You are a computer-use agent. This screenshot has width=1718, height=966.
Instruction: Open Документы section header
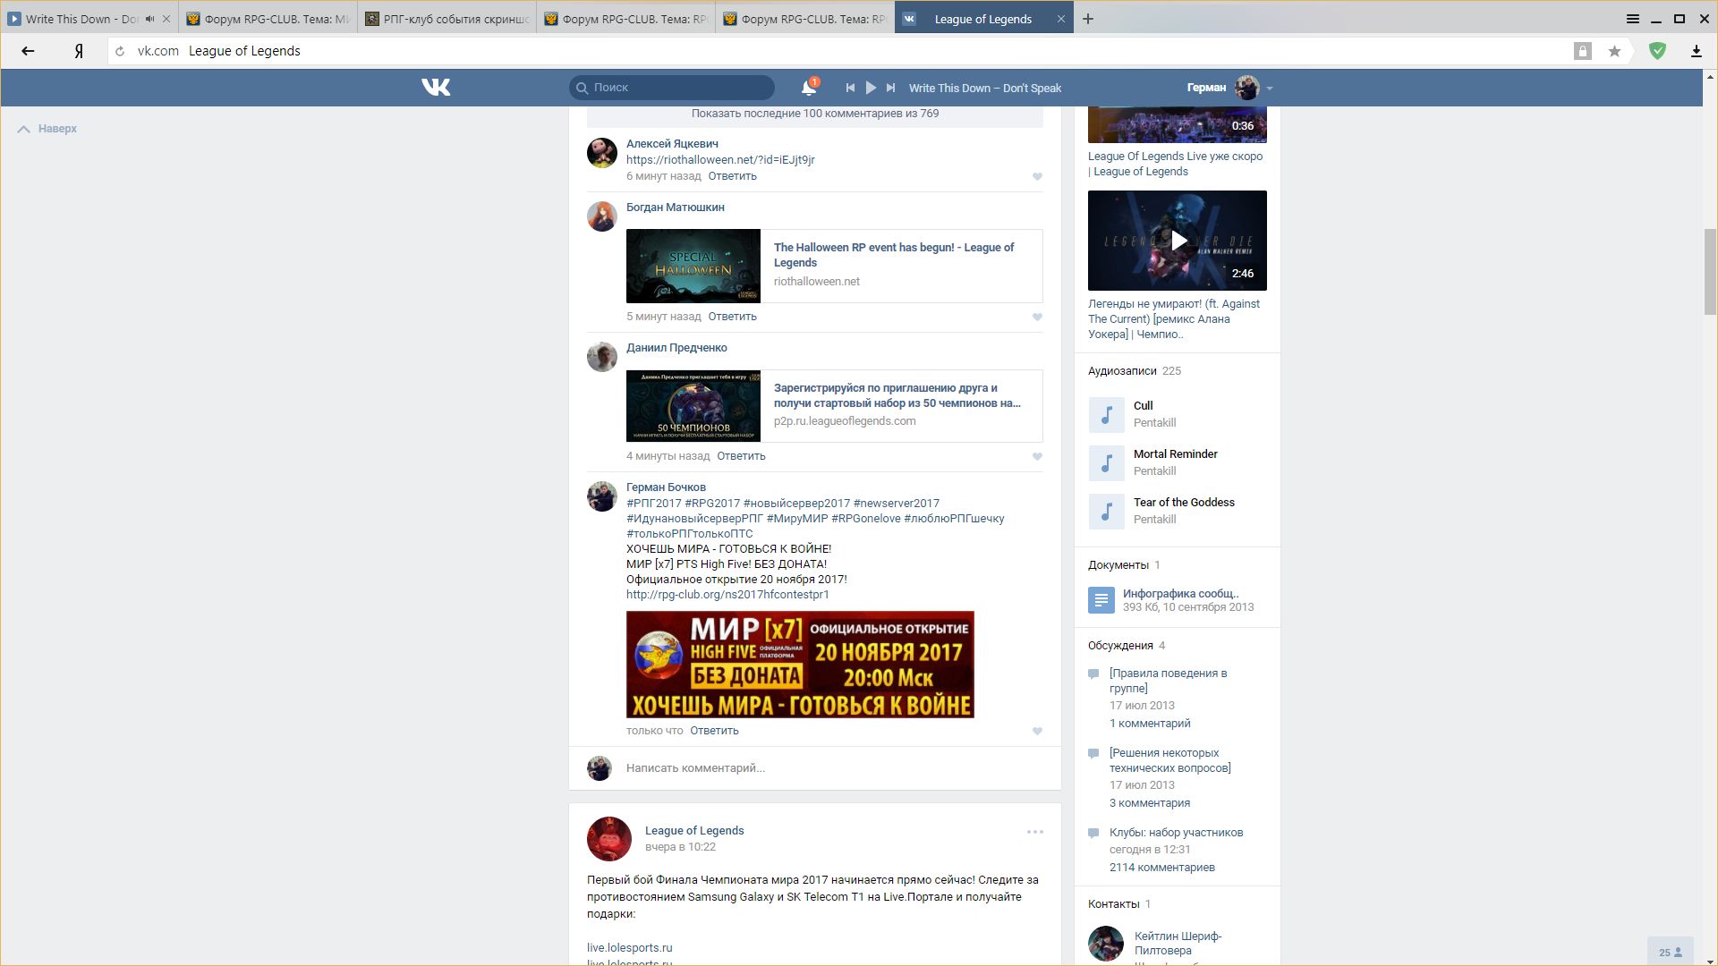(1118, 565)
